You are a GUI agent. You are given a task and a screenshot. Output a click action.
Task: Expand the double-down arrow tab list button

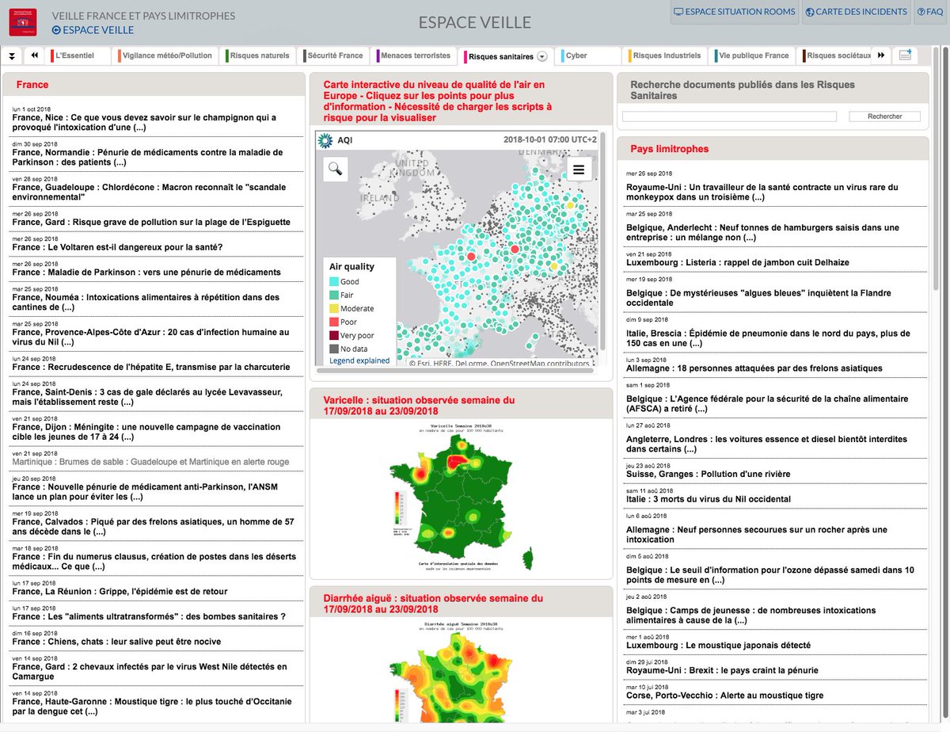click(12, 56)
